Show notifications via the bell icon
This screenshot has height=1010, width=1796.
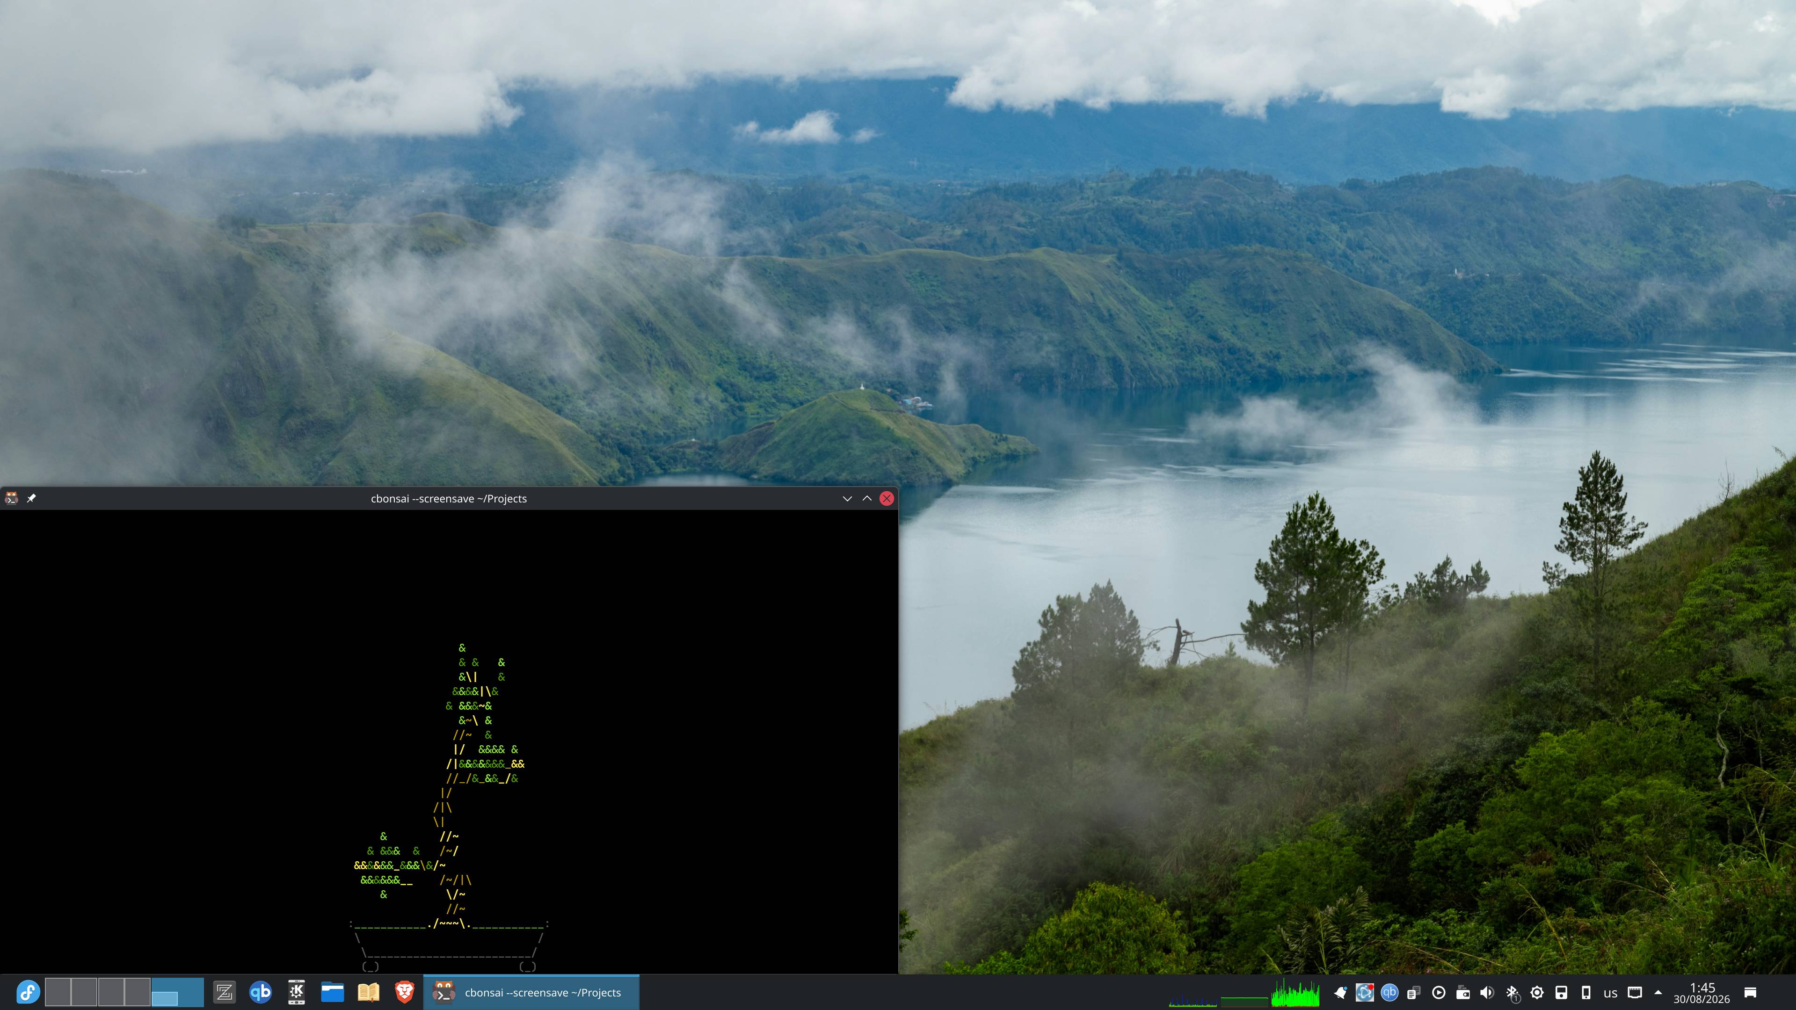tap(1340, 993)
